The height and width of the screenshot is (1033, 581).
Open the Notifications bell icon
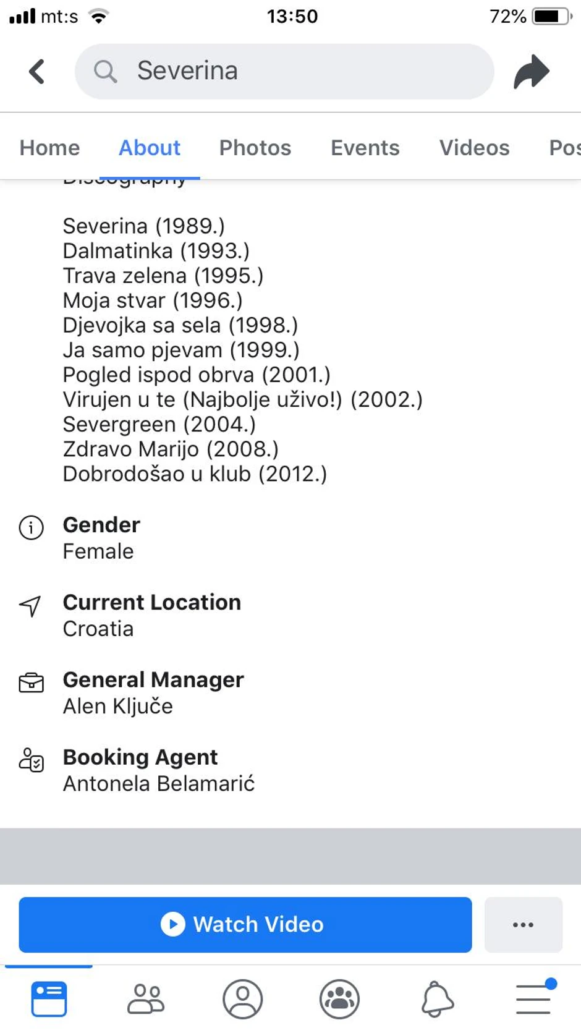pos(437,998)
